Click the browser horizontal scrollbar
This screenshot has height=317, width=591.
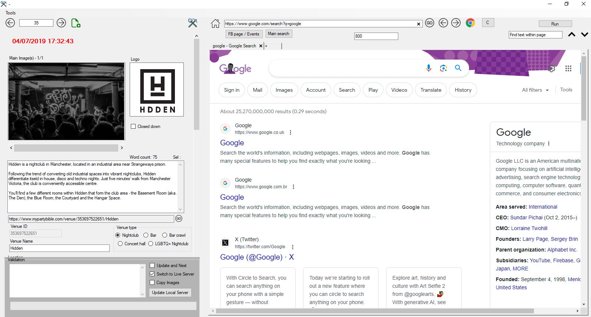[374, 311]
